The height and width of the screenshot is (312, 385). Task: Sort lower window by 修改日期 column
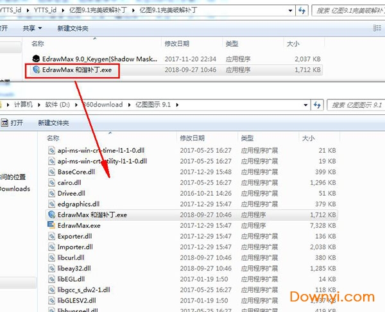[192, 138]
